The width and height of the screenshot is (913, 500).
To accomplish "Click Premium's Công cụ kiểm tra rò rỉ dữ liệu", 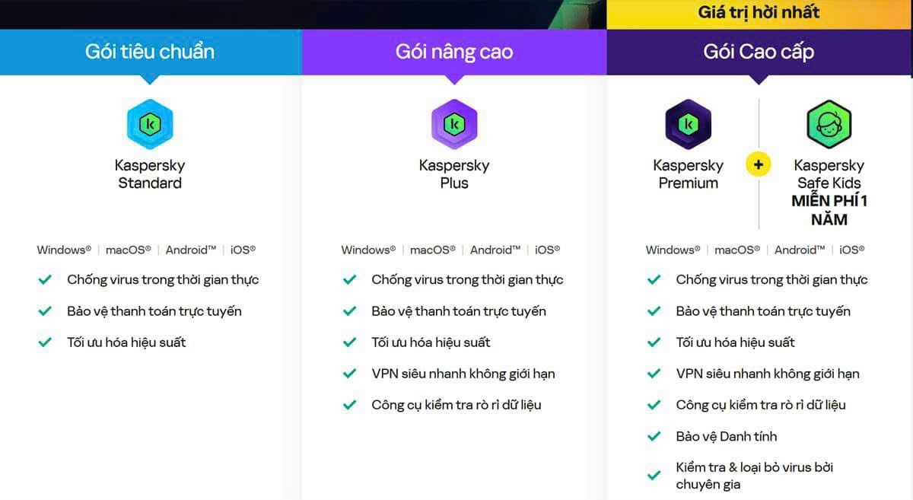I will click(761, 405).
